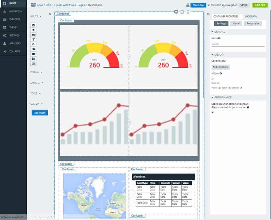Expand the Layouts widgets section
Viewport: 271px width, 220px height.
36,83
